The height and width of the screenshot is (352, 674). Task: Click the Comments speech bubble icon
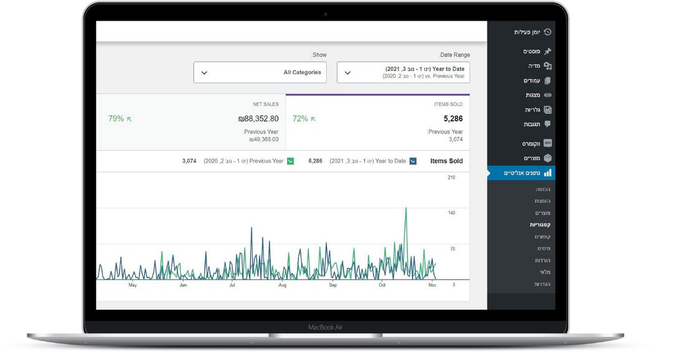pos(547,124)
